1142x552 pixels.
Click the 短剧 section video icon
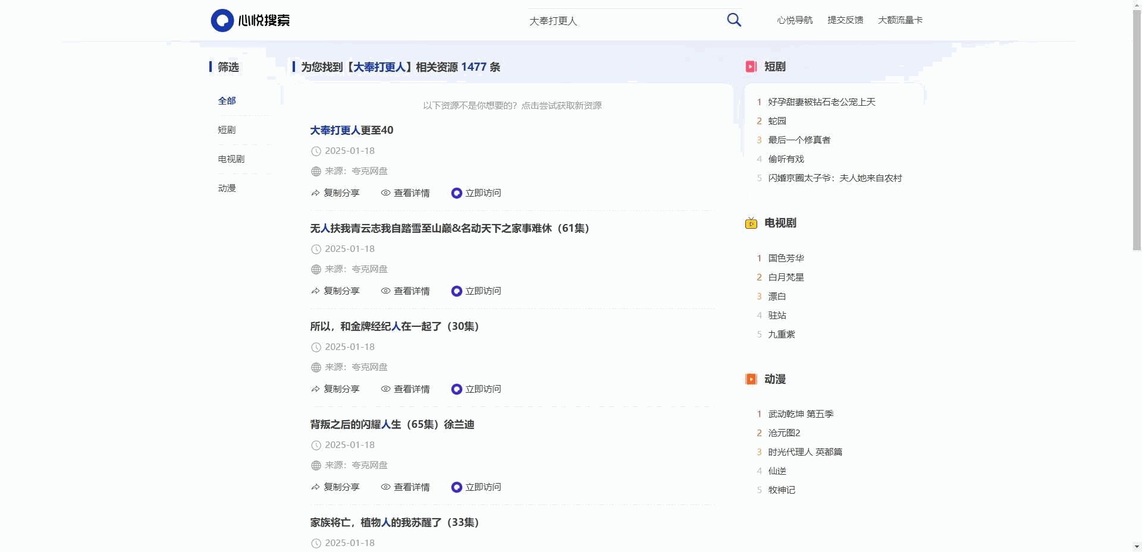click(751, 67)
